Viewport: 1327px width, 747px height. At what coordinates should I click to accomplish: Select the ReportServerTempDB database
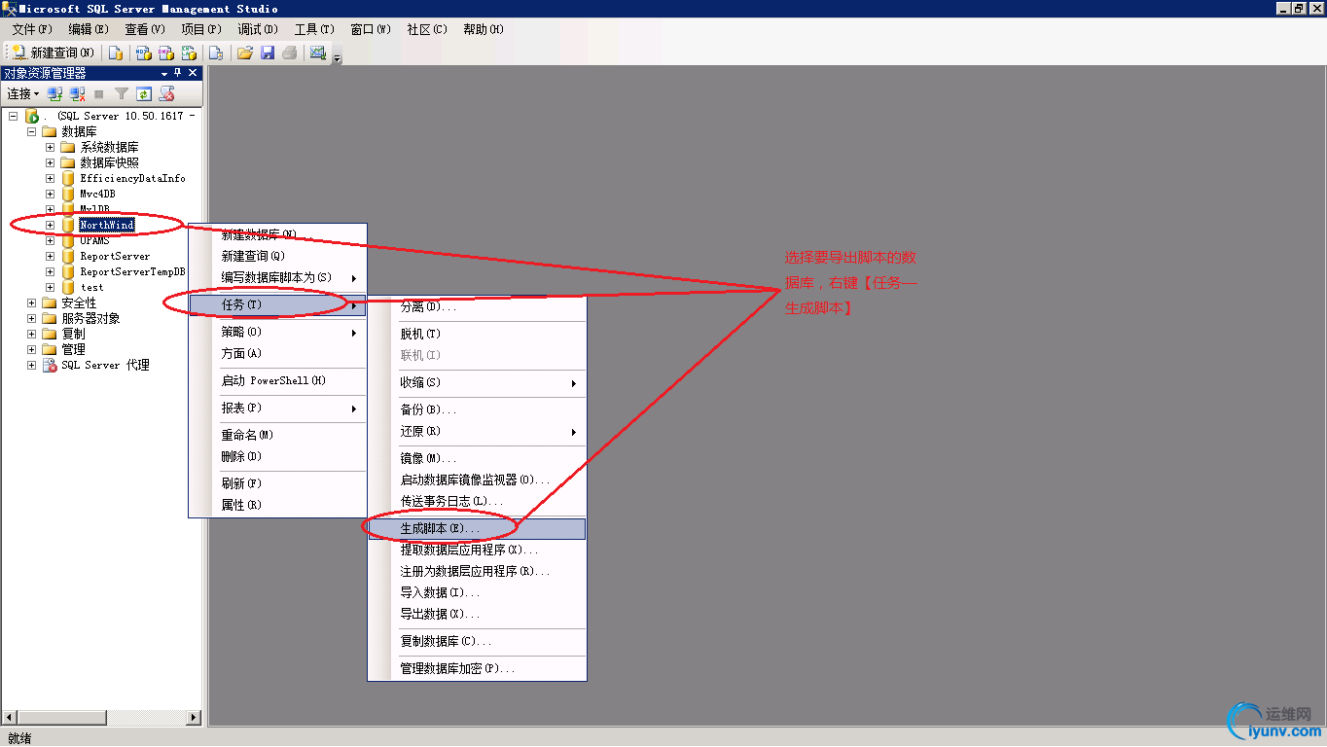coord(132,271)
